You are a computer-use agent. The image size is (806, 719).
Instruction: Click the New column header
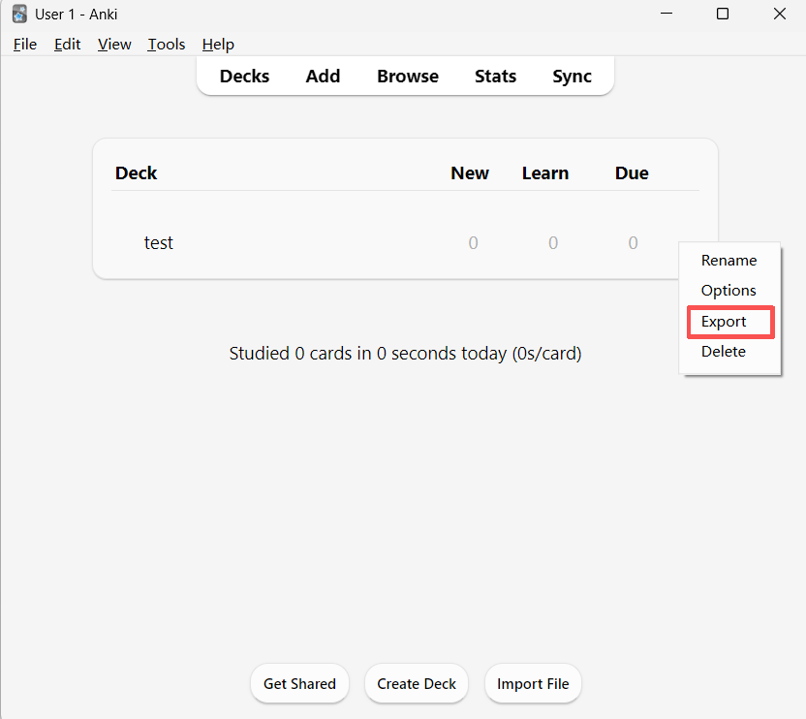[x=469, y=173]
